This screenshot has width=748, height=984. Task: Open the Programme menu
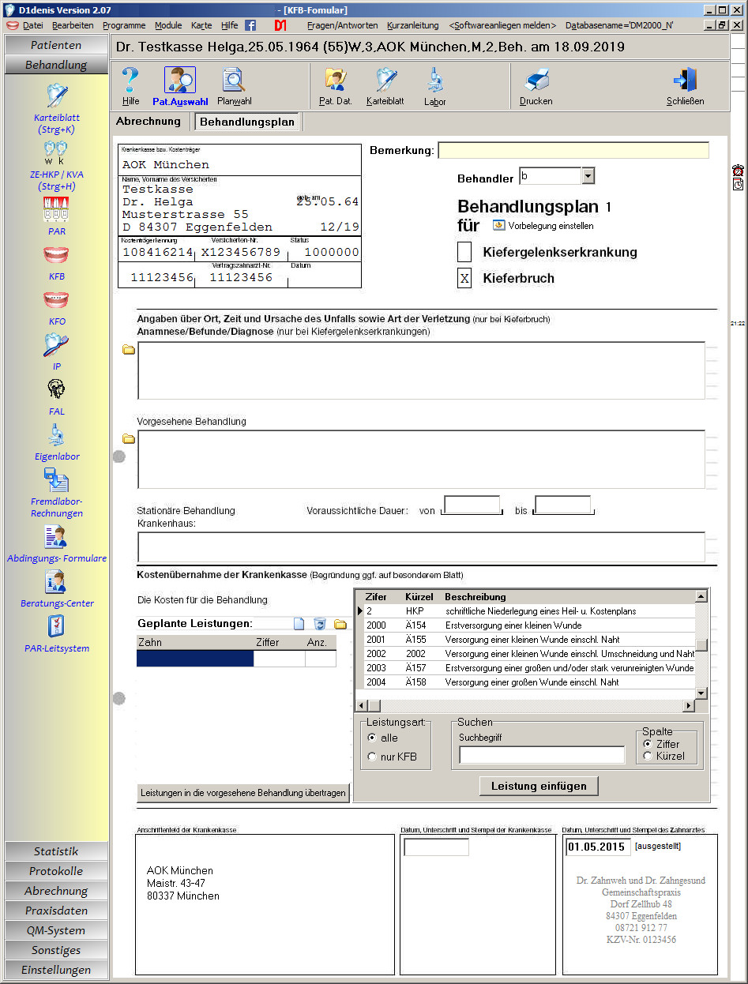124,25
